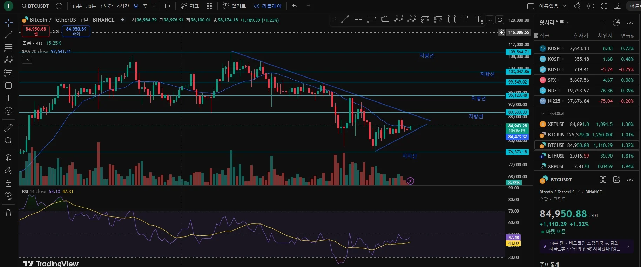
Task: Click the blue 바이 buy button
Action: (76, 31)
